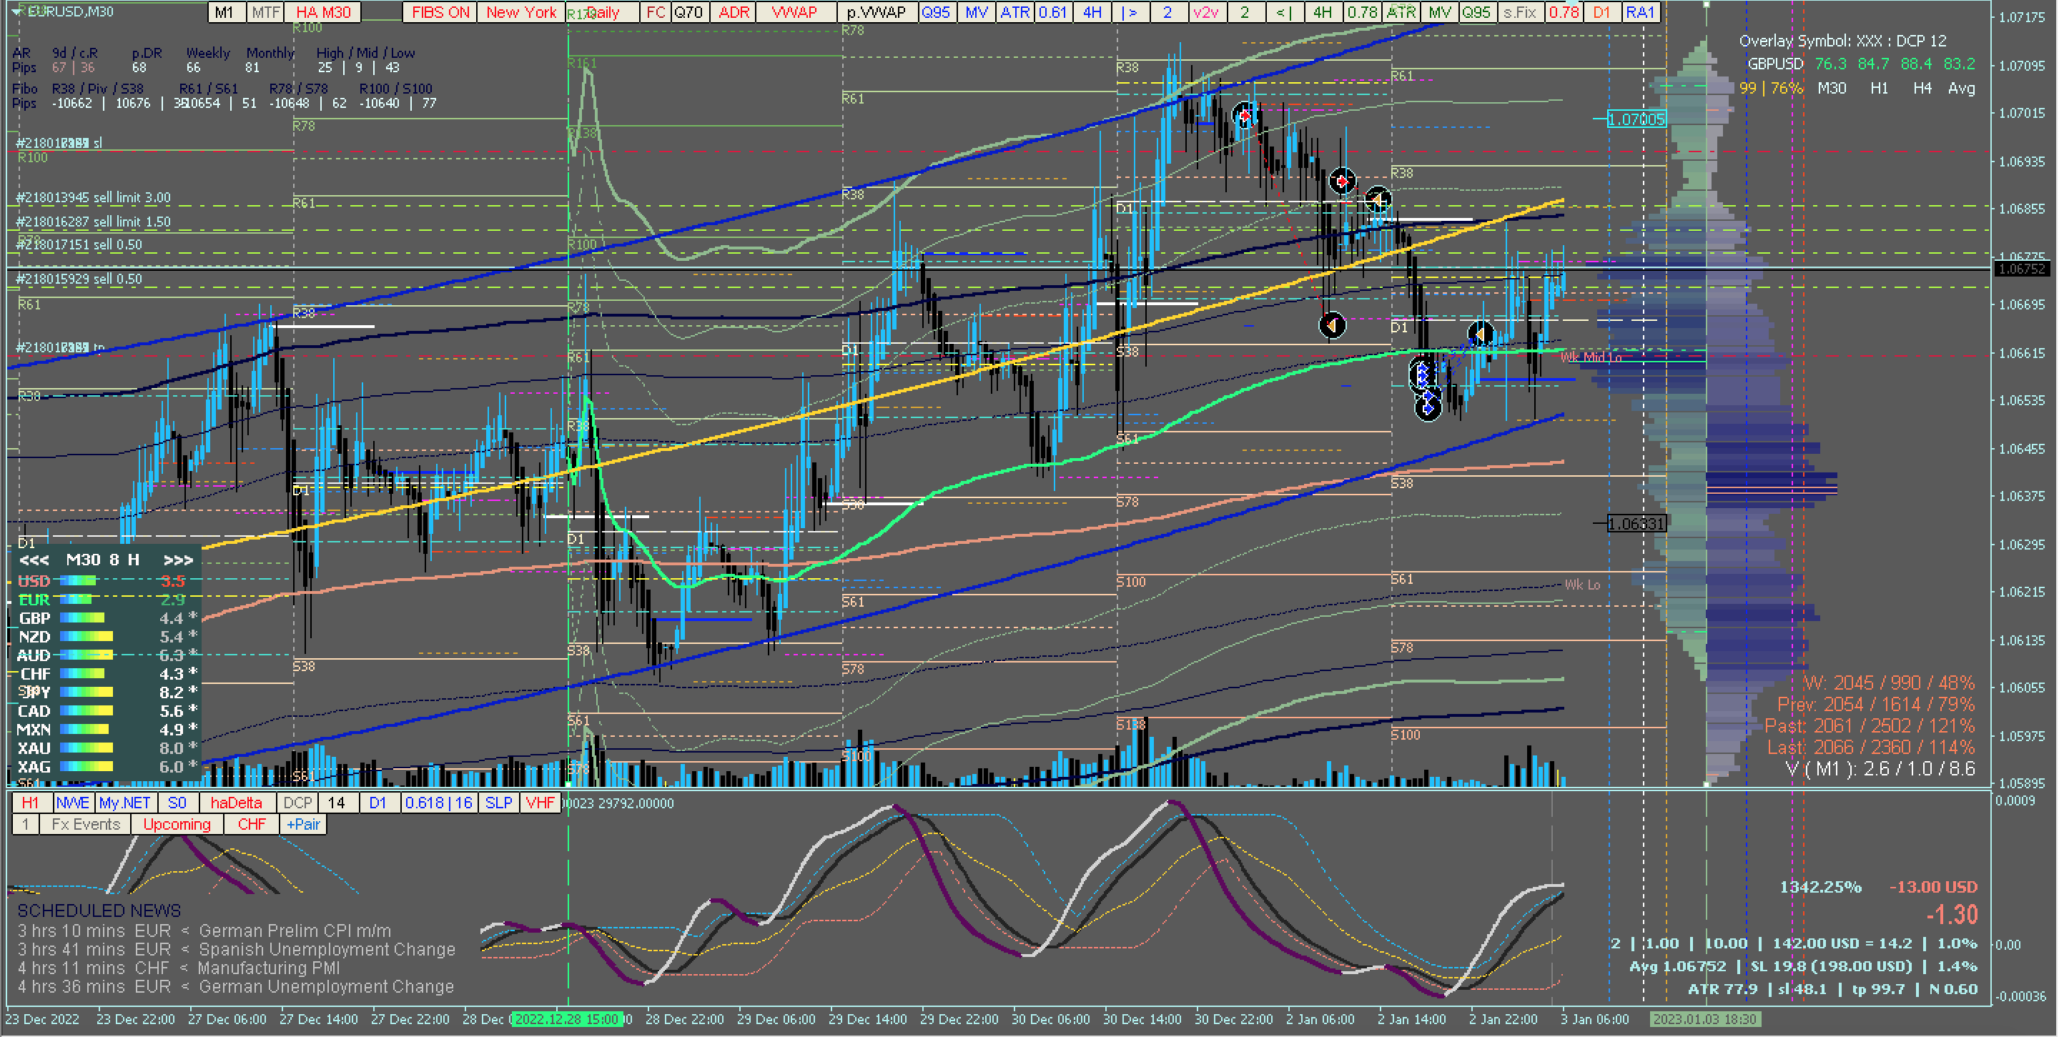The width and height of the screenshot is (2059, 1037).
Task: Toggle the HA M30 Heiken Ashi button
Action: click(x=323, y=12)
